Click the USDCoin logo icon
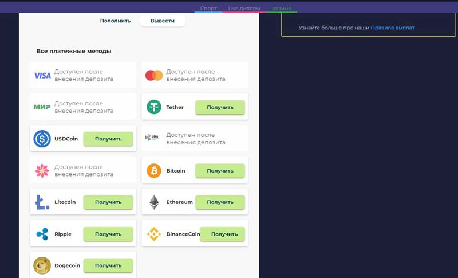 (42, 139)
